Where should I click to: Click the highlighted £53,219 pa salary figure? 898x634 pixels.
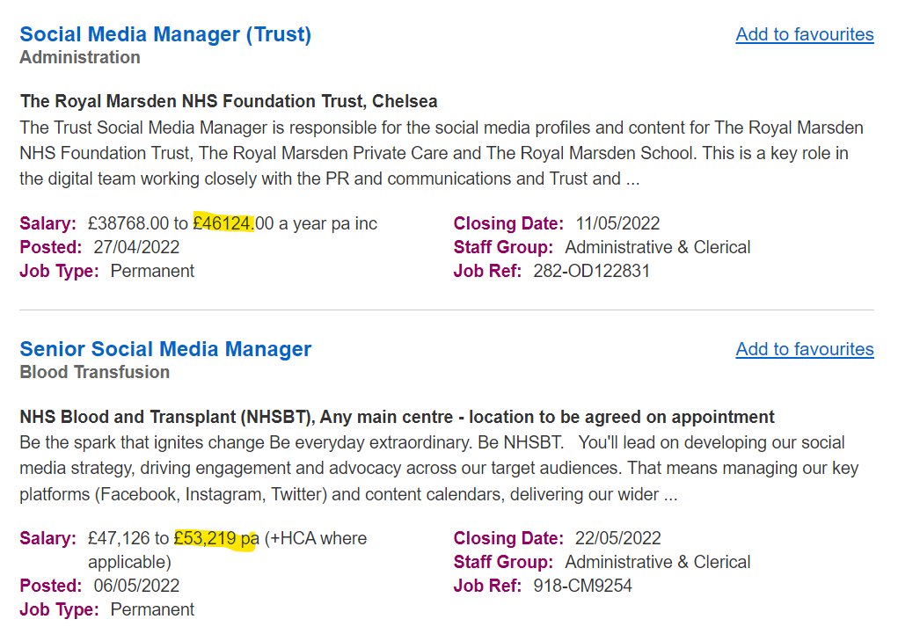click(x=215, y=537)
